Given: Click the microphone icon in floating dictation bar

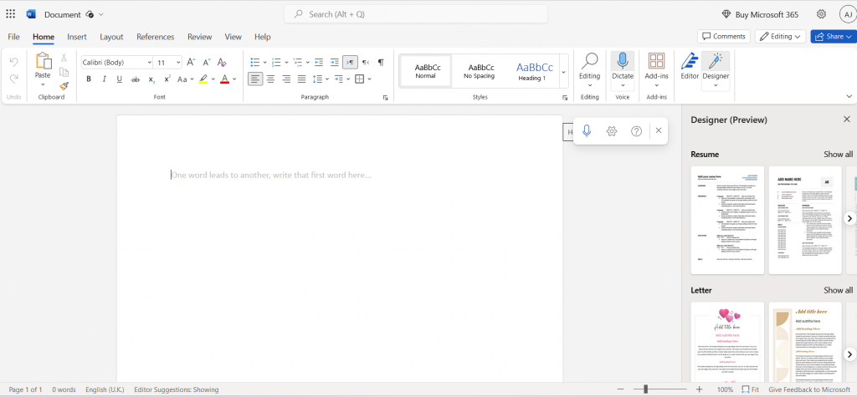Looking at the screenshot, I should [x=588, y=131].
